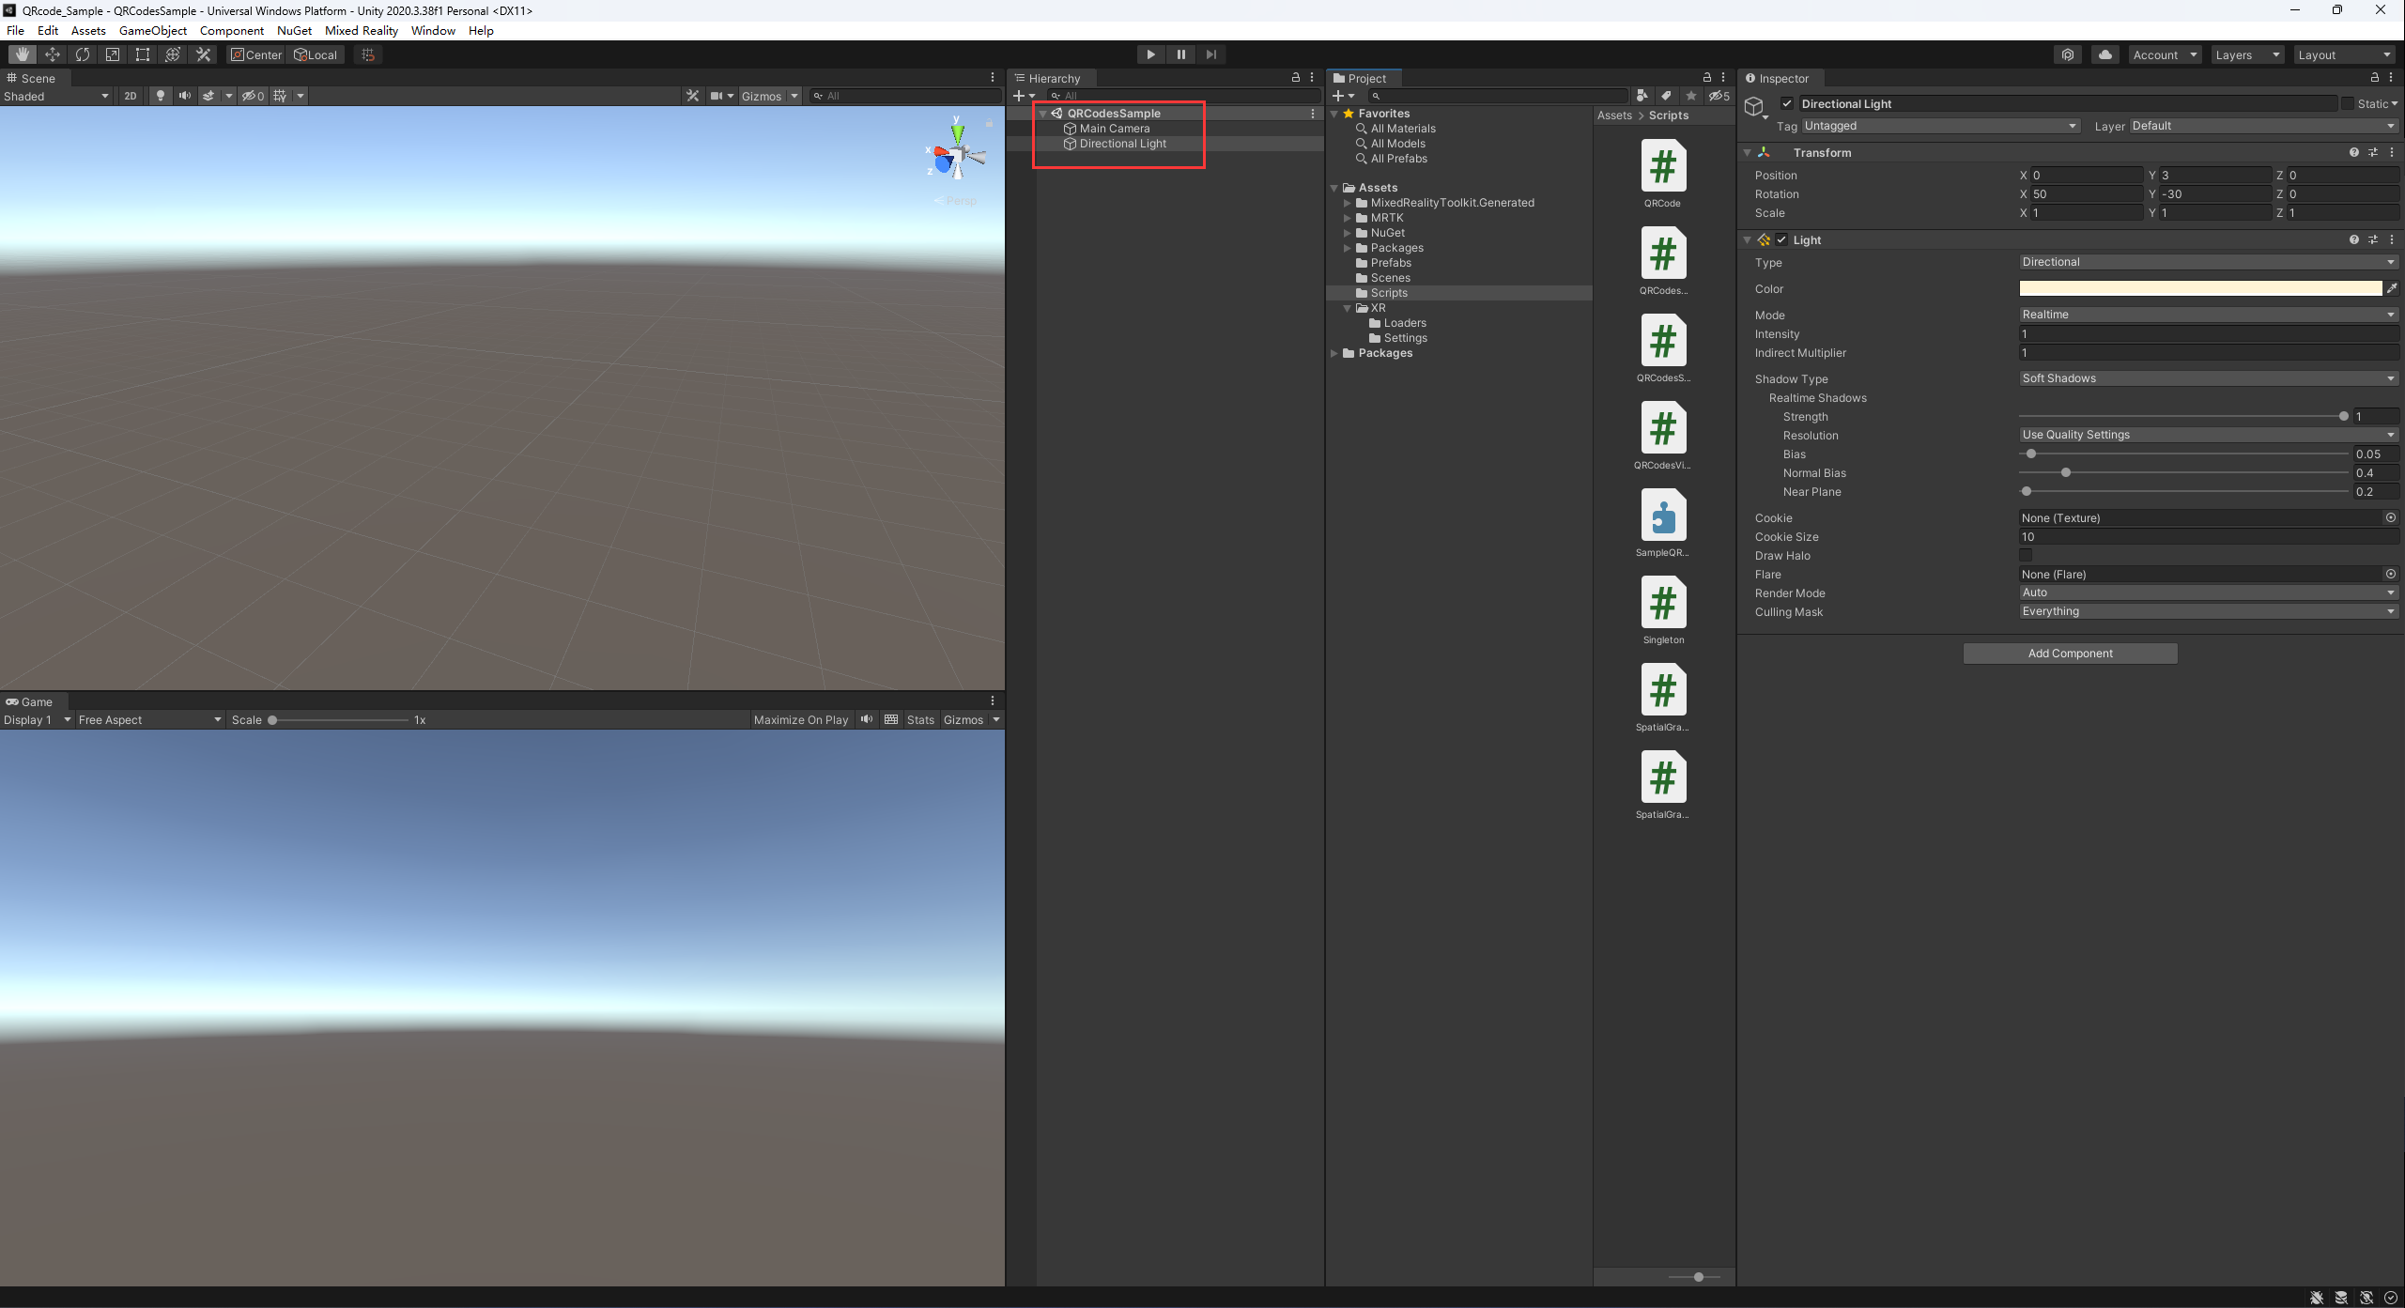
Task: Open Free Aspect dropdown in Game
Action: tap(149, 719)
